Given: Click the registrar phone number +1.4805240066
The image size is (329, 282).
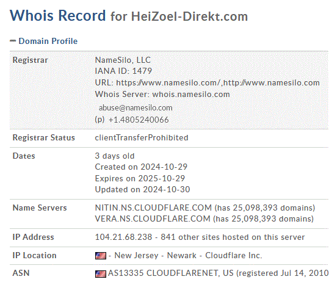Looking at the screenshot, I should [x=139, y=120].
